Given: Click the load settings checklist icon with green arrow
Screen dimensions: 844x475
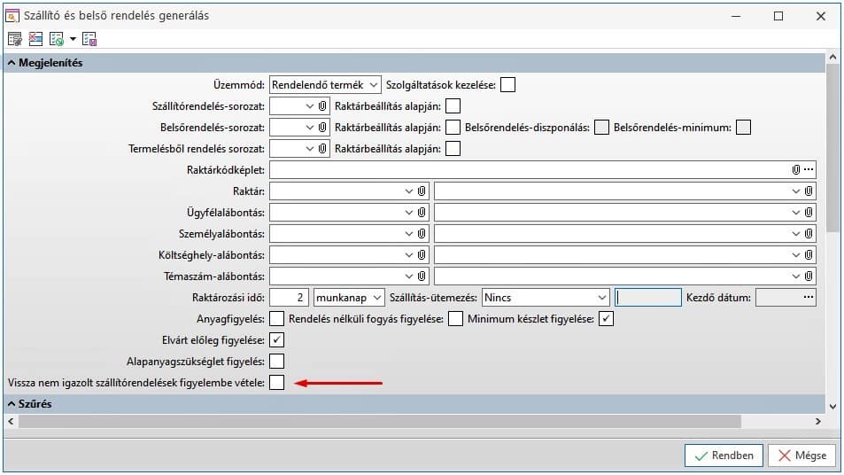Looking at the screenshot, I should click(x=57, y=39).
